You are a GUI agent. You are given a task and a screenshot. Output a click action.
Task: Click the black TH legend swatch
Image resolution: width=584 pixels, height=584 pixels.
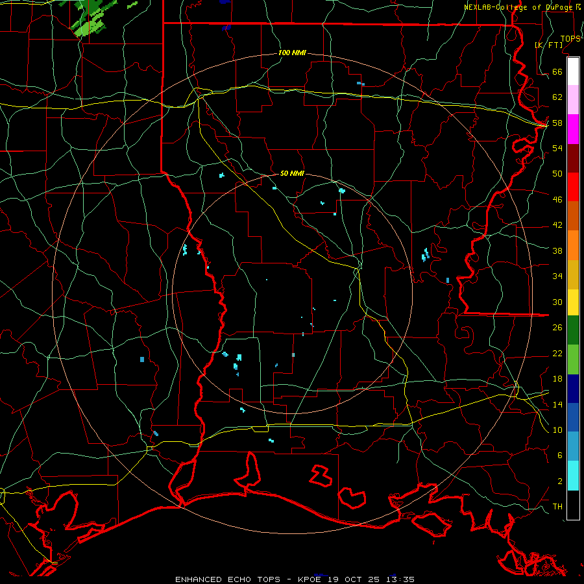pos(573,505)
